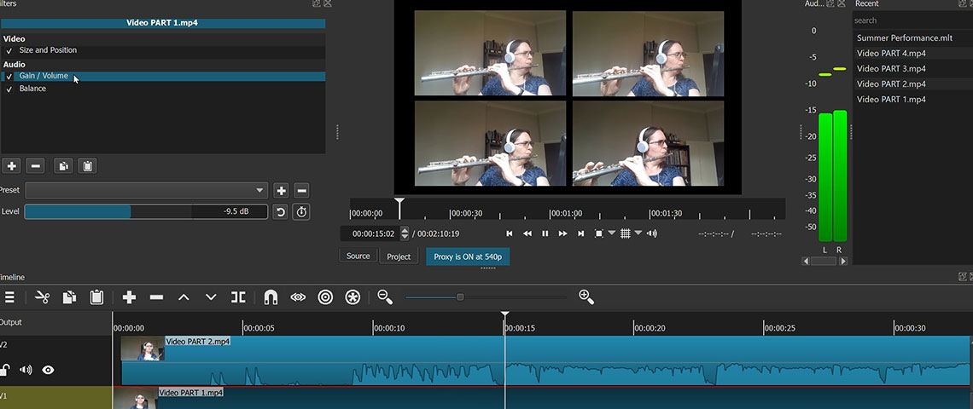This screenshot has height=409, width=973.
Task: Toggle ripple target icon
Action: [x=325, y=297]
